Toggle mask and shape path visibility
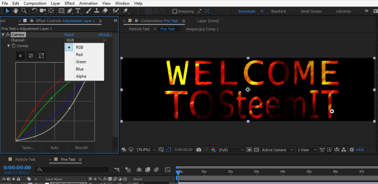 168,150
